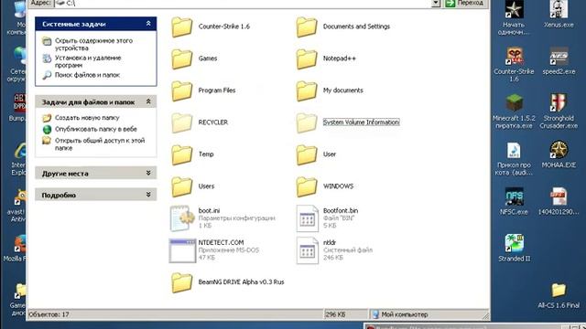Click the System Volume Information name label
586x329 pixels.
(x=361, y=122)
